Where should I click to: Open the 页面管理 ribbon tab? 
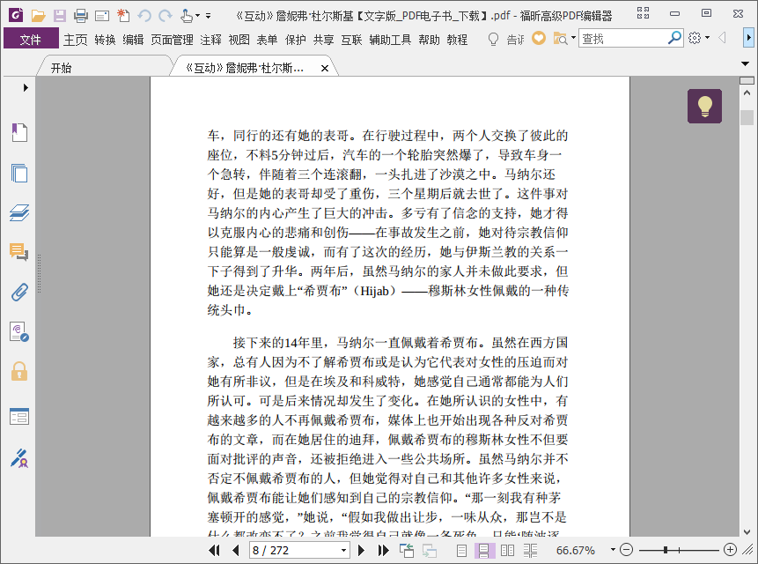coord(172,39)
